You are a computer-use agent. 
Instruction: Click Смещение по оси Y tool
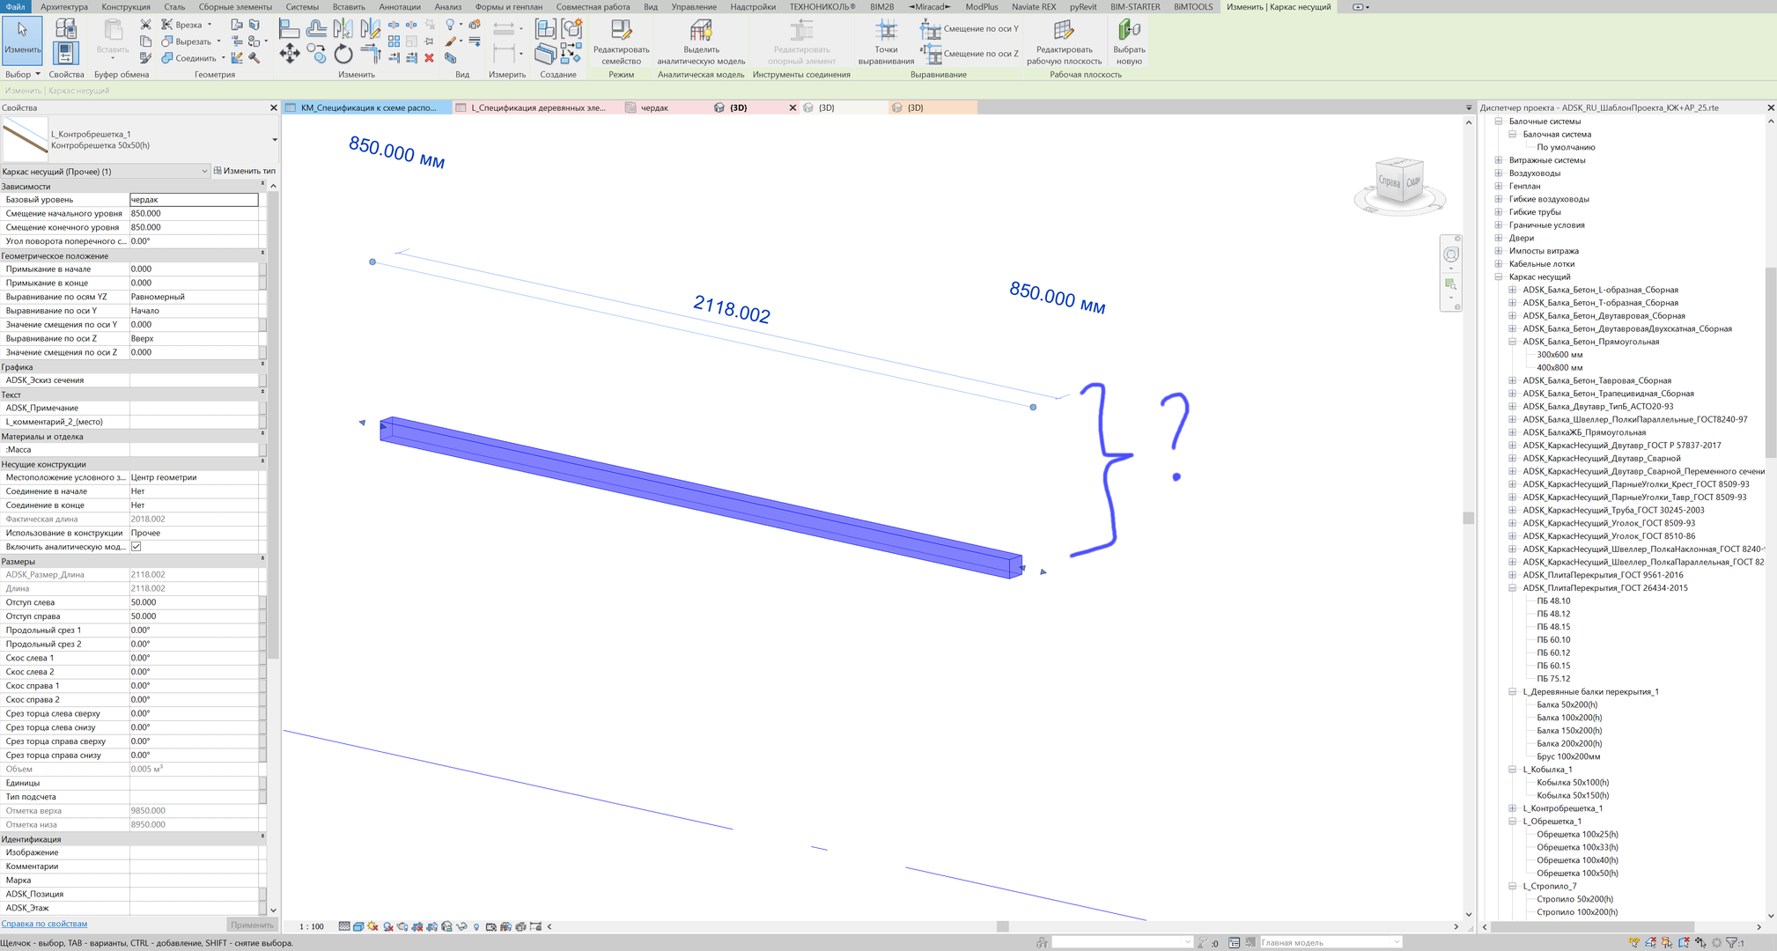(x=970, y=29)
